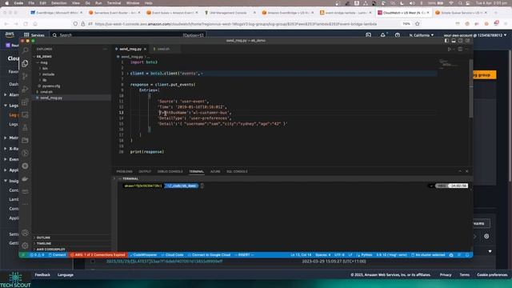Open the Accounts icon in activity bar
512x288 pixels.
tap(25, 233)
